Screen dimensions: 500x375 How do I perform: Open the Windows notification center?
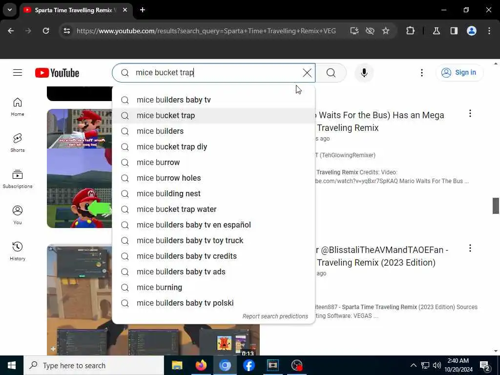click(x=485, y=366)
